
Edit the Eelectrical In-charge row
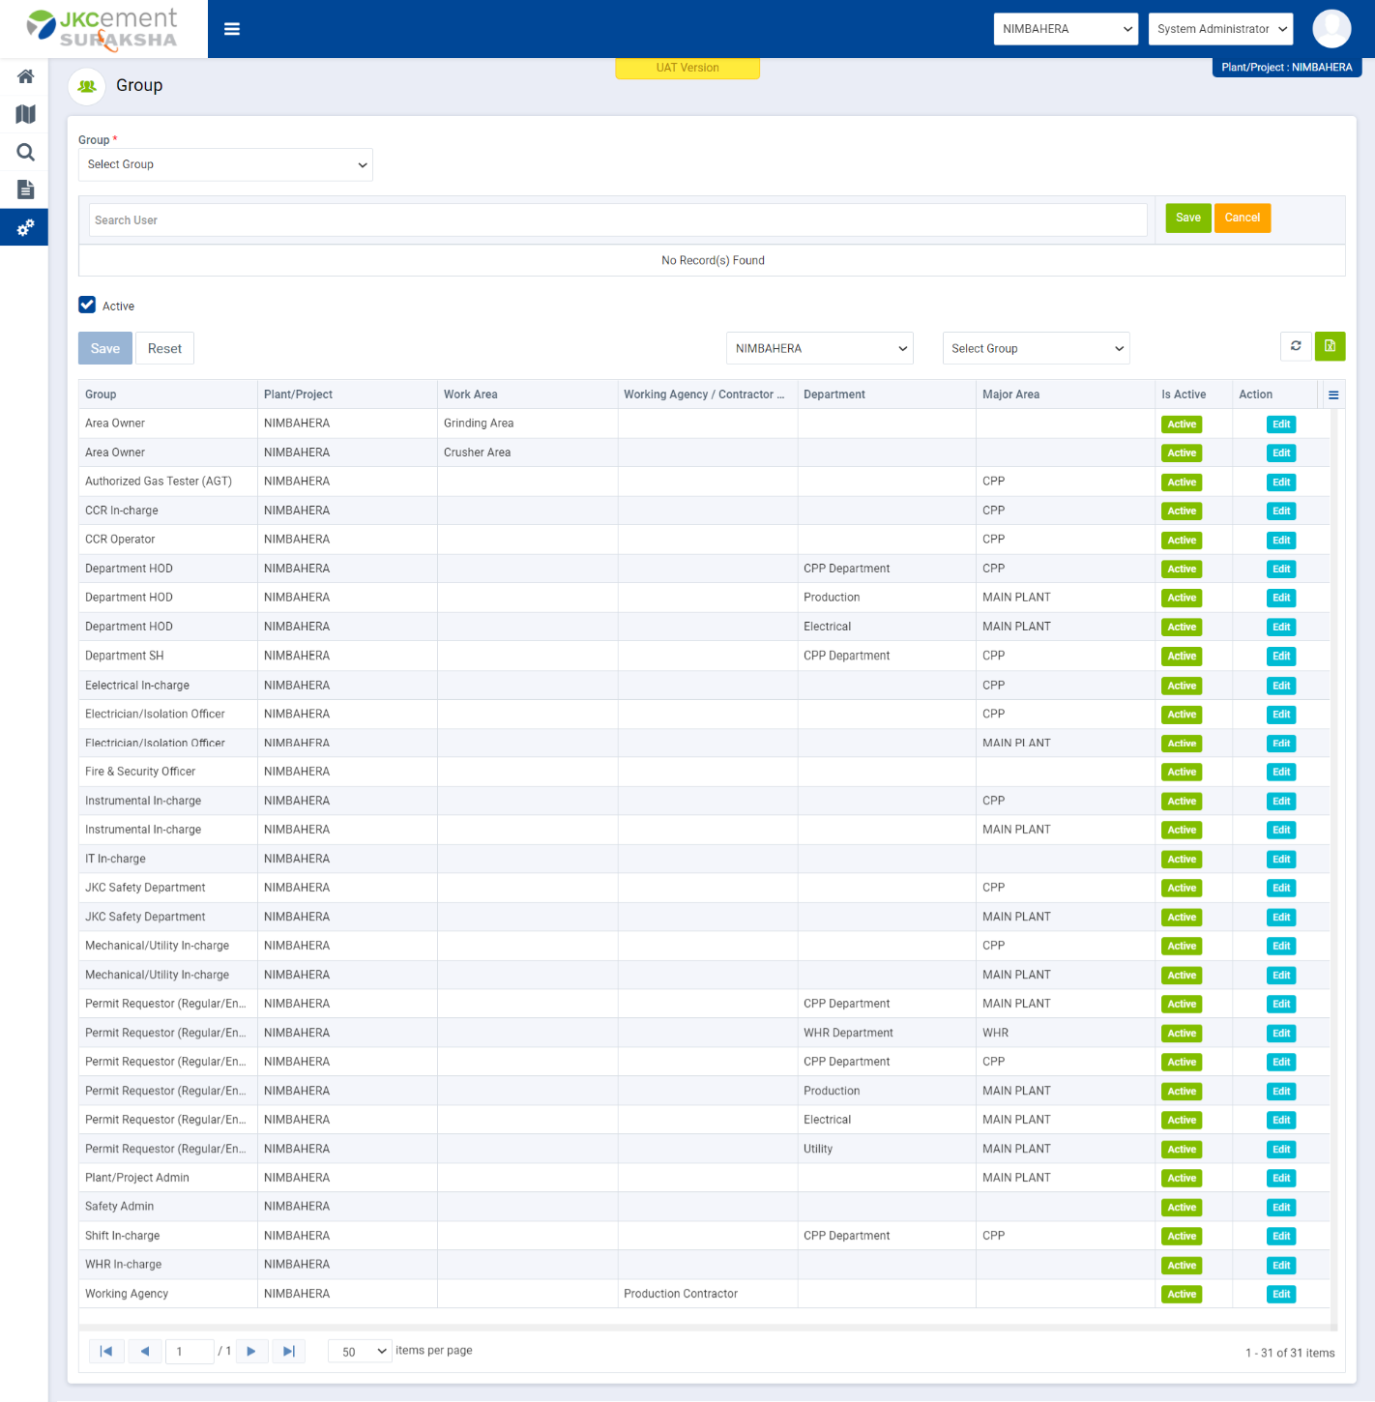1281,686
